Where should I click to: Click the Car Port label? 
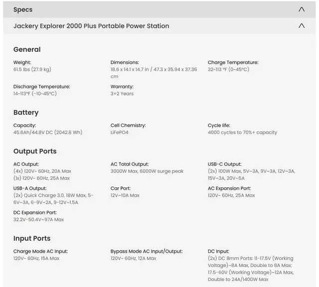121,188
